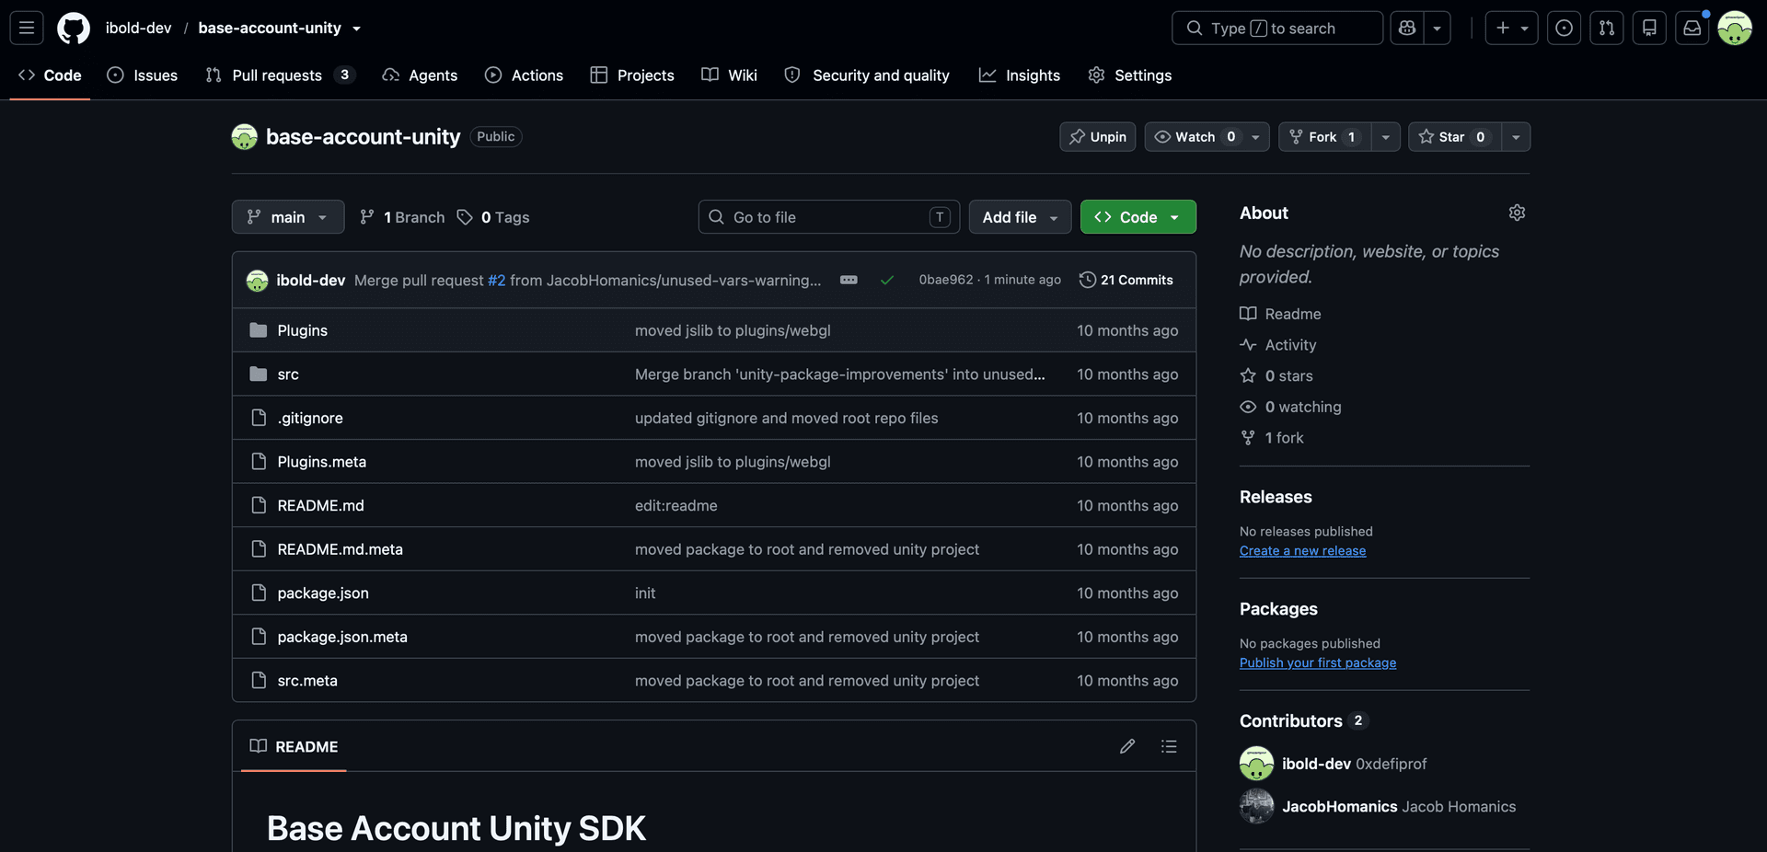Switch to the Wiki tab

(729, 75)
